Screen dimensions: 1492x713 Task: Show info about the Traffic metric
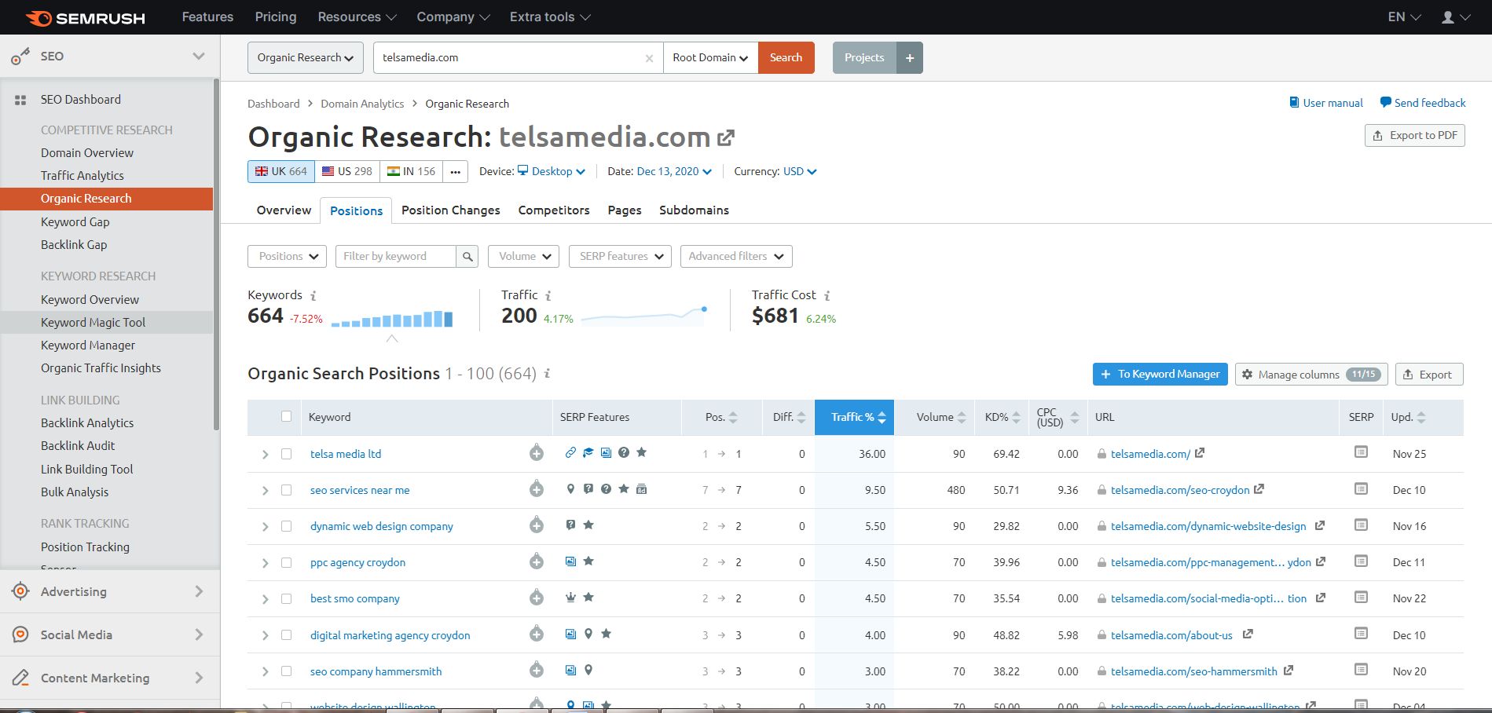(x=548, y=296)
